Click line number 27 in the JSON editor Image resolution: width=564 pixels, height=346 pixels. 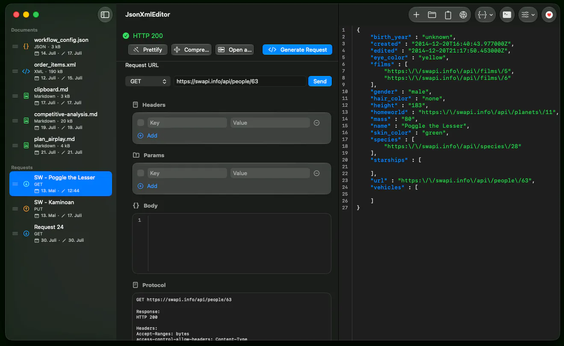tap(345, 208)
